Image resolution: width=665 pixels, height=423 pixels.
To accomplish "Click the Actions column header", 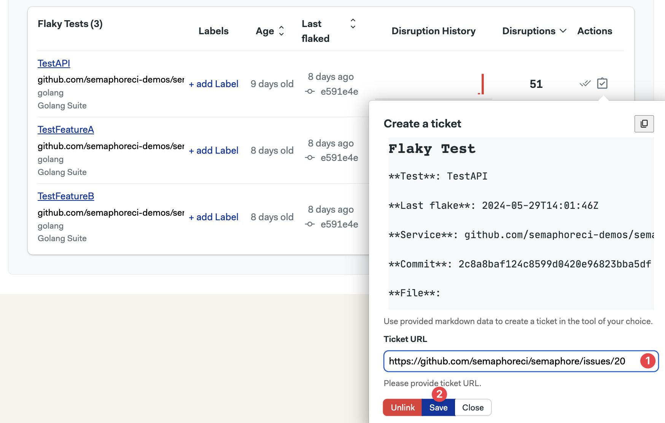I will coord(595,31).
